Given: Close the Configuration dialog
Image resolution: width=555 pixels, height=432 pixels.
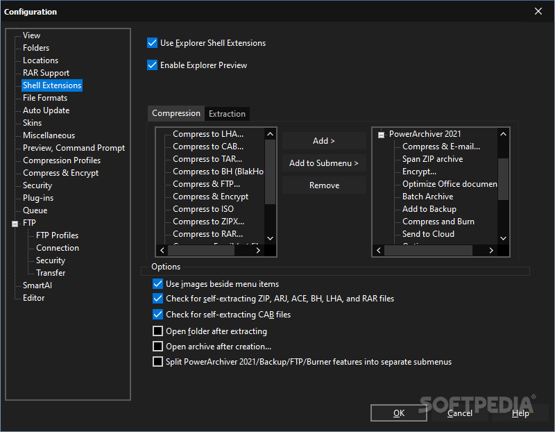Looking at the screenshot, I should pyautogui.click(x=538, y=11).
